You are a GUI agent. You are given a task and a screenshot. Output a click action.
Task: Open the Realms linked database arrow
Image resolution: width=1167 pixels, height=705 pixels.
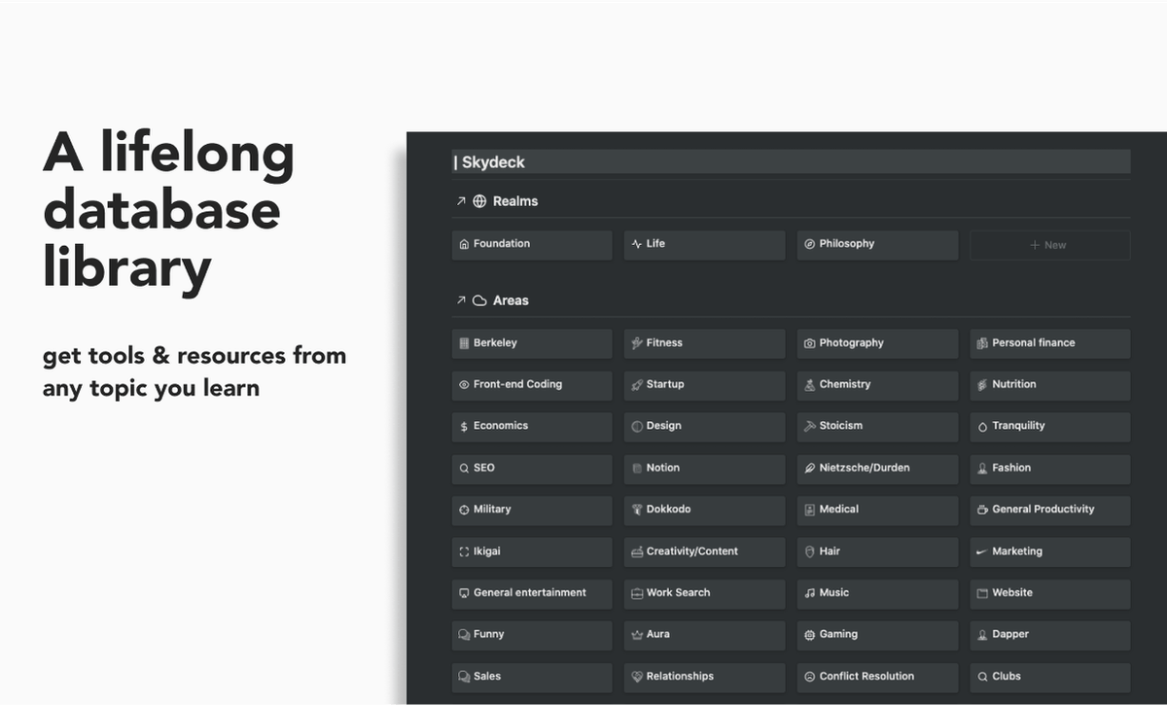[461, 201]
